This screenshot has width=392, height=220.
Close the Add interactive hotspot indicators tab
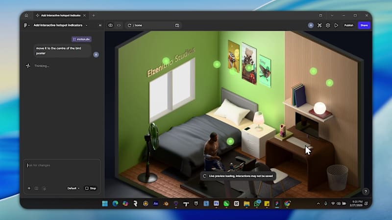pyautogui.click(x=84, y=16)
